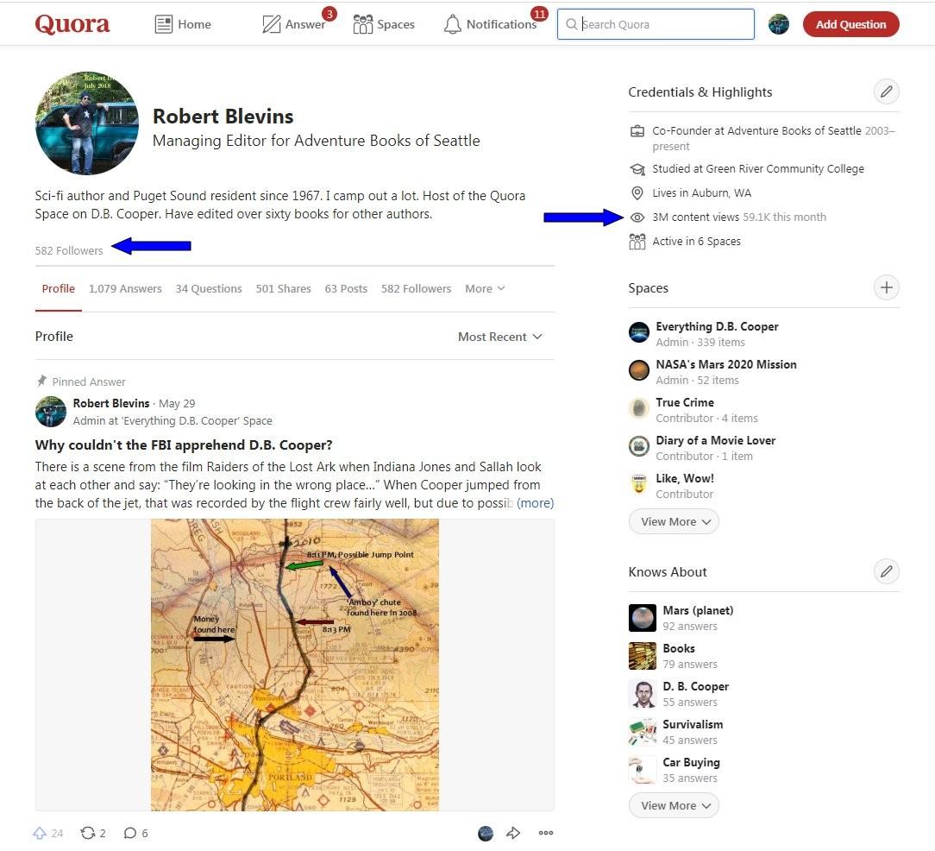This screenshot has height=851, width=935.
Task: Click the content views eye icon
Action: [637, 217]
